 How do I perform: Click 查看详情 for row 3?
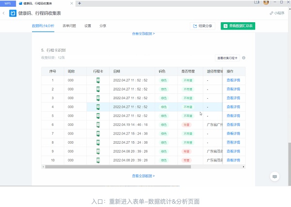(233, 98)
